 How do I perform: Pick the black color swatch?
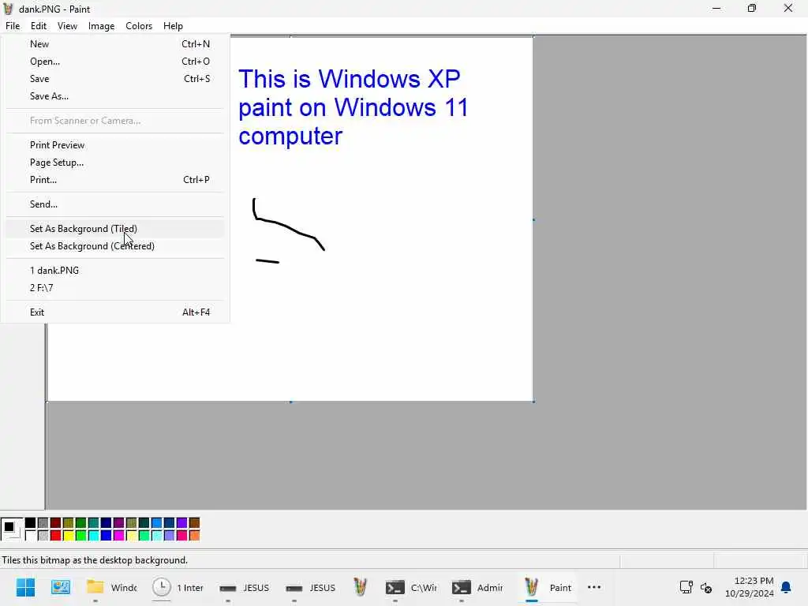(31, 523)
